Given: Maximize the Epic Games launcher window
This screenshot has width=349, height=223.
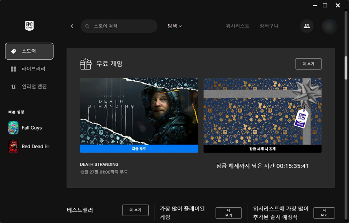Looking at the screenshot, I should [x=325, y=5].
